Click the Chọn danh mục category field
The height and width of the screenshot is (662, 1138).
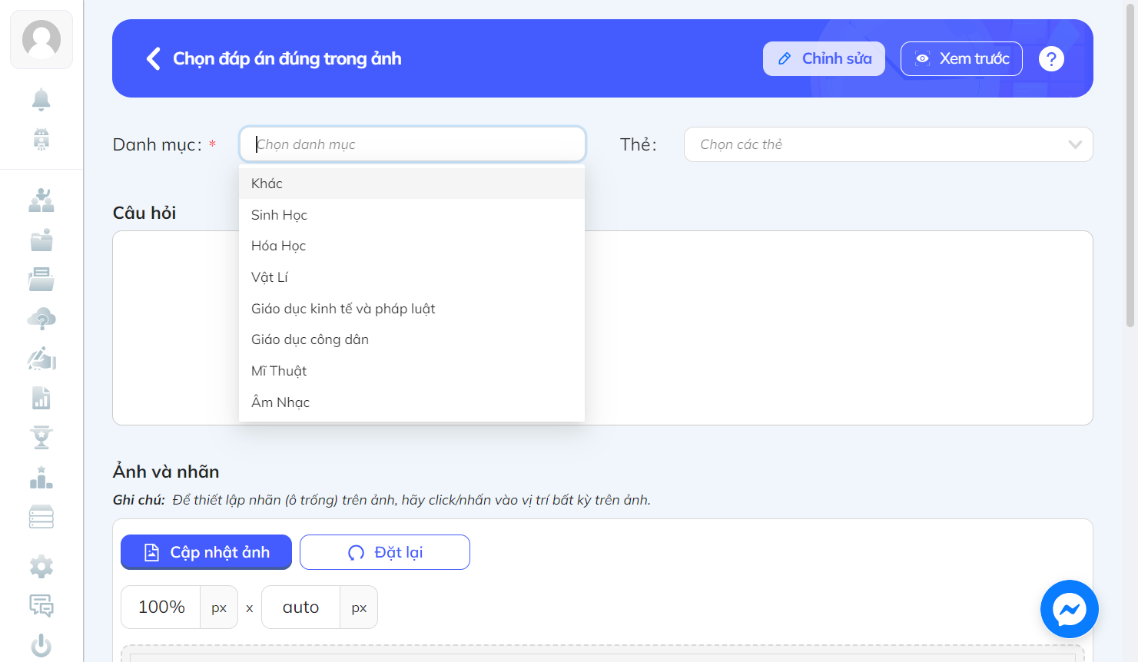413,144
